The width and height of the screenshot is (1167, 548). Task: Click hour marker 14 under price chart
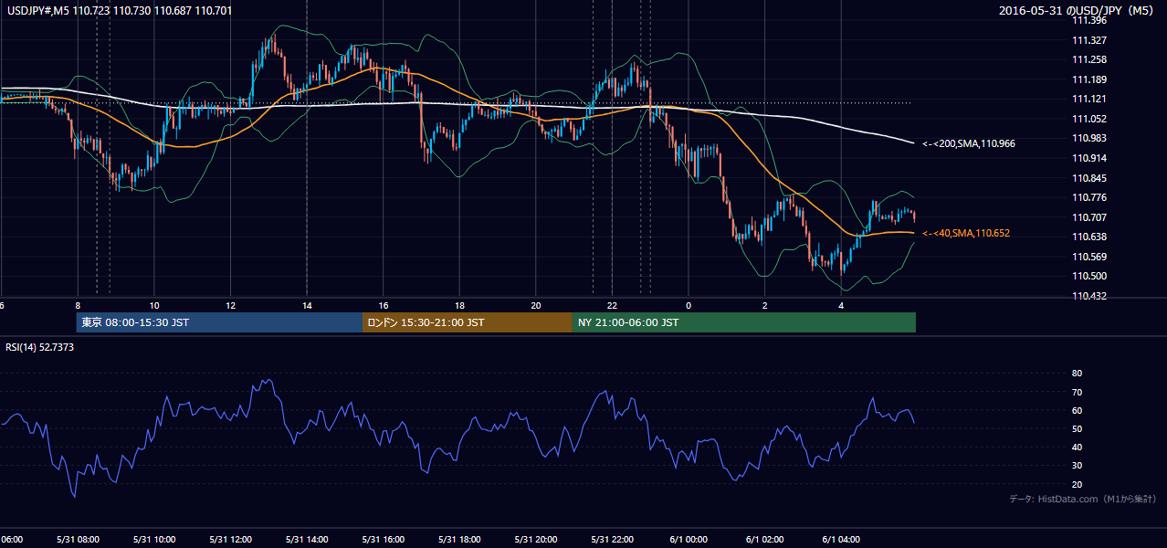tap(307, 305)
